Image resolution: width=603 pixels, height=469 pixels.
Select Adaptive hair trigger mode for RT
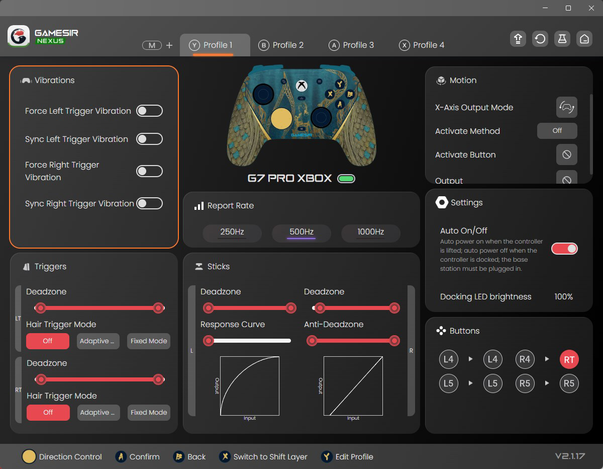(98, 412)
